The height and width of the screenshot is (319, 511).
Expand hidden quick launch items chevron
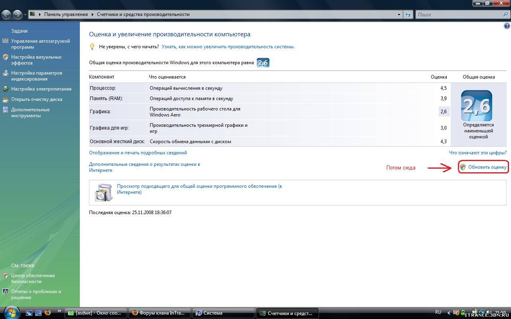click(x=59, y=311)
